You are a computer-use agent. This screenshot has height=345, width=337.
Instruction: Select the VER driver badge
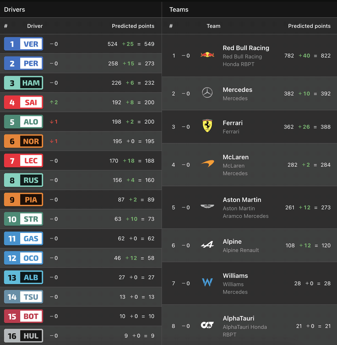click(23, 44)
